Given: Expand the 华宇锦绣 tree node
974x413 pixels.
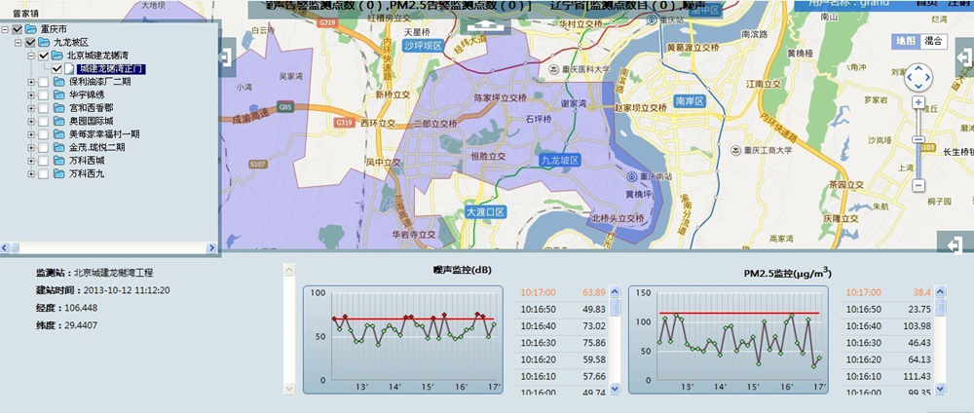Looking at the screenshot, I should tap(31, 94).
